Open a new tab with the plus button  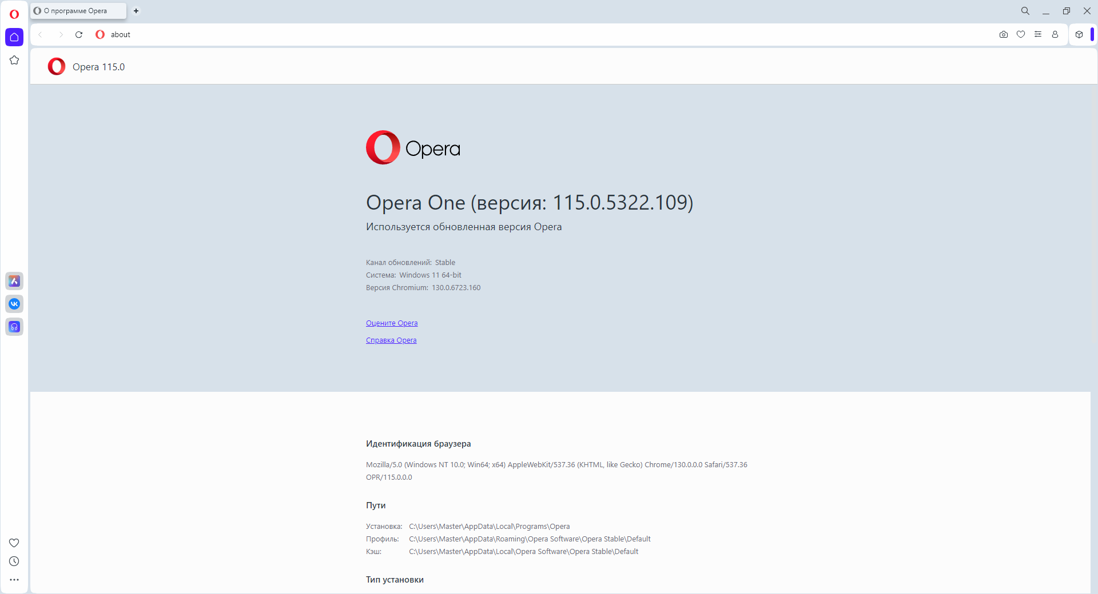[136, 11]
